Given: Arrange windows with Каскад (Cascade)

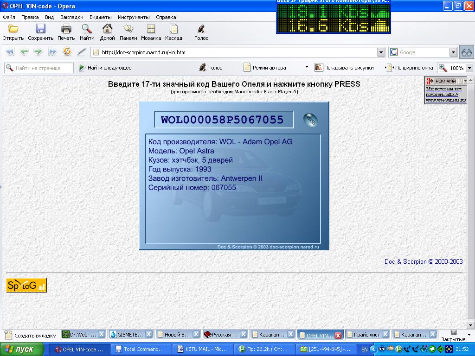Looking at the screenshot, I should (173, 29).
